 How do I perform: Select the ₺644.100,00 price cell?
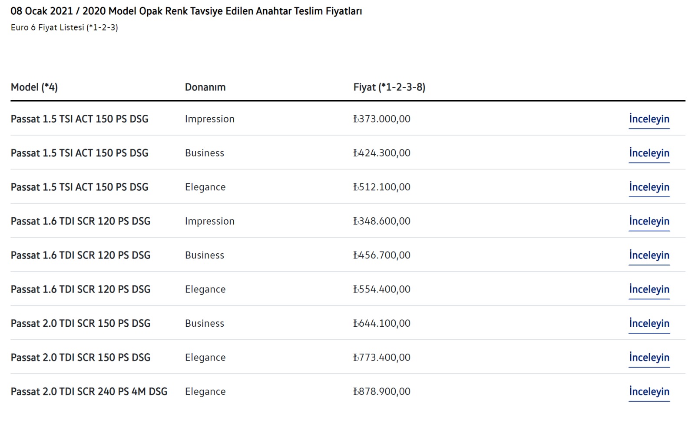[382, 324]
